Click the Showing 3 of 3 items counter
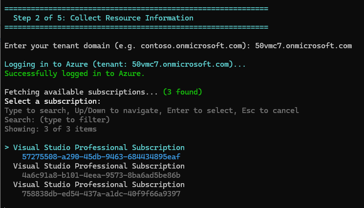 point(50,129)
